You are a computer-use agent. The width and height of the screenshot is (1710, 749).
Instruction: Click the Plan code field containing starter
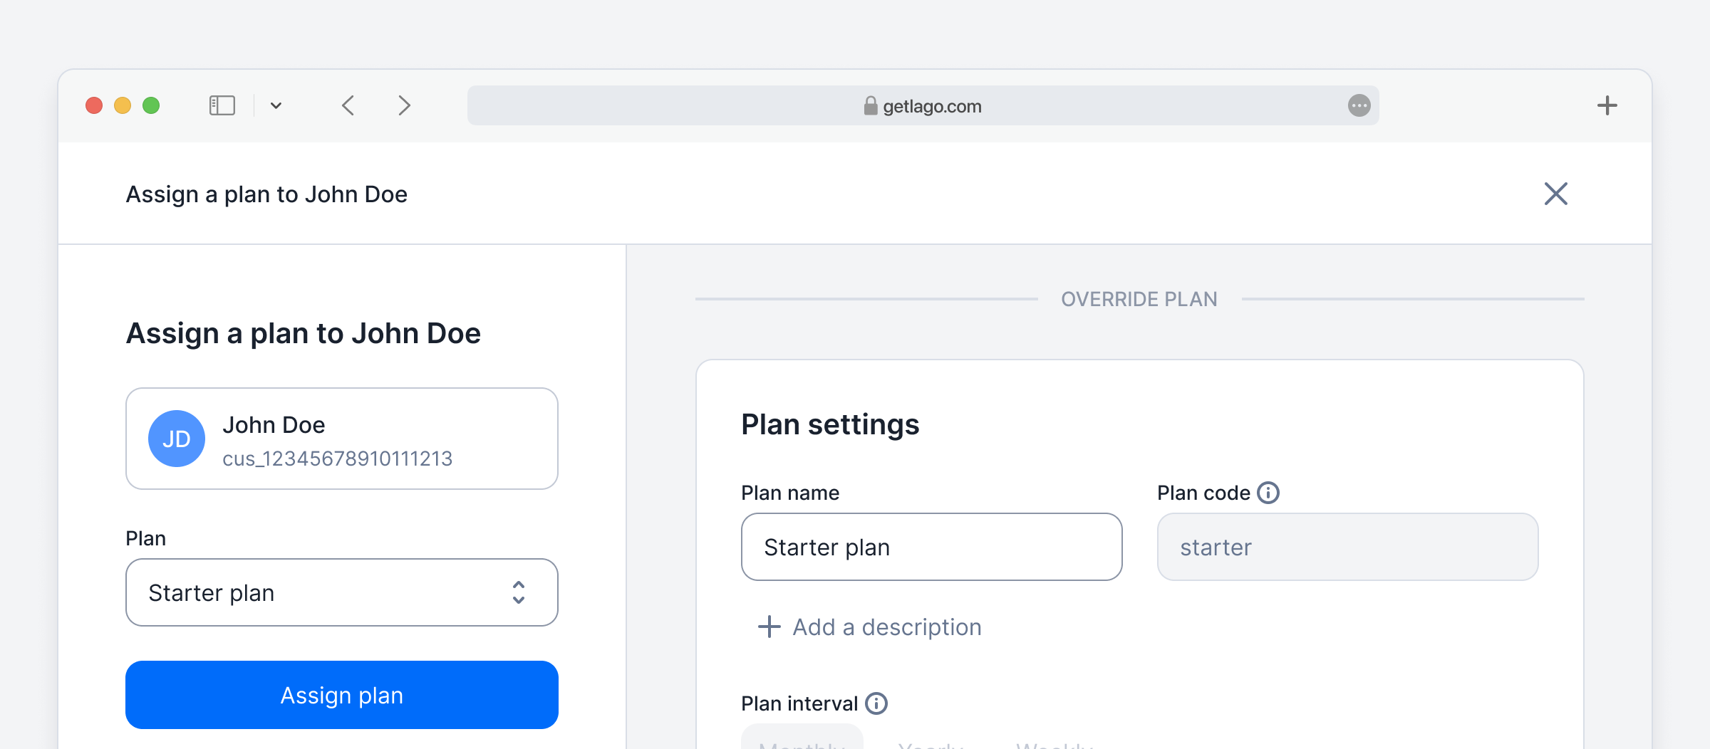(1347, 547)
